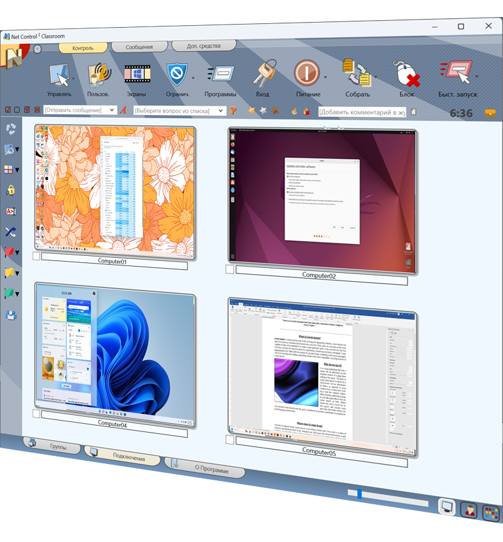
Task: Click the red flag sidebar icon
Action: (x=9, y=252)
